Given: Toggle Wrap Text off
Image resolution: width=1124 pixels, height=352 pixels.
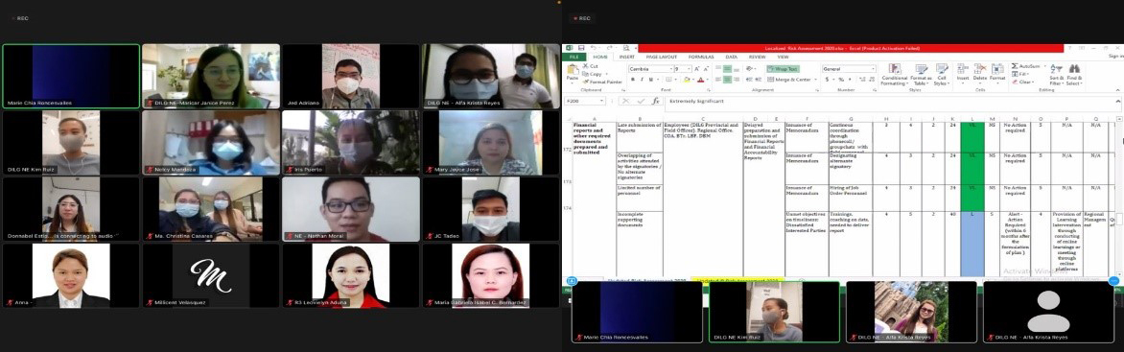Looking at the screenshot, I should tap(784, 69).
